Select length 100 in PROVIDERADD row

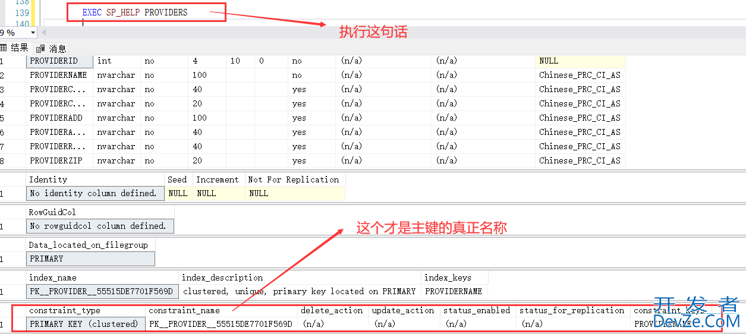[207, 118]
